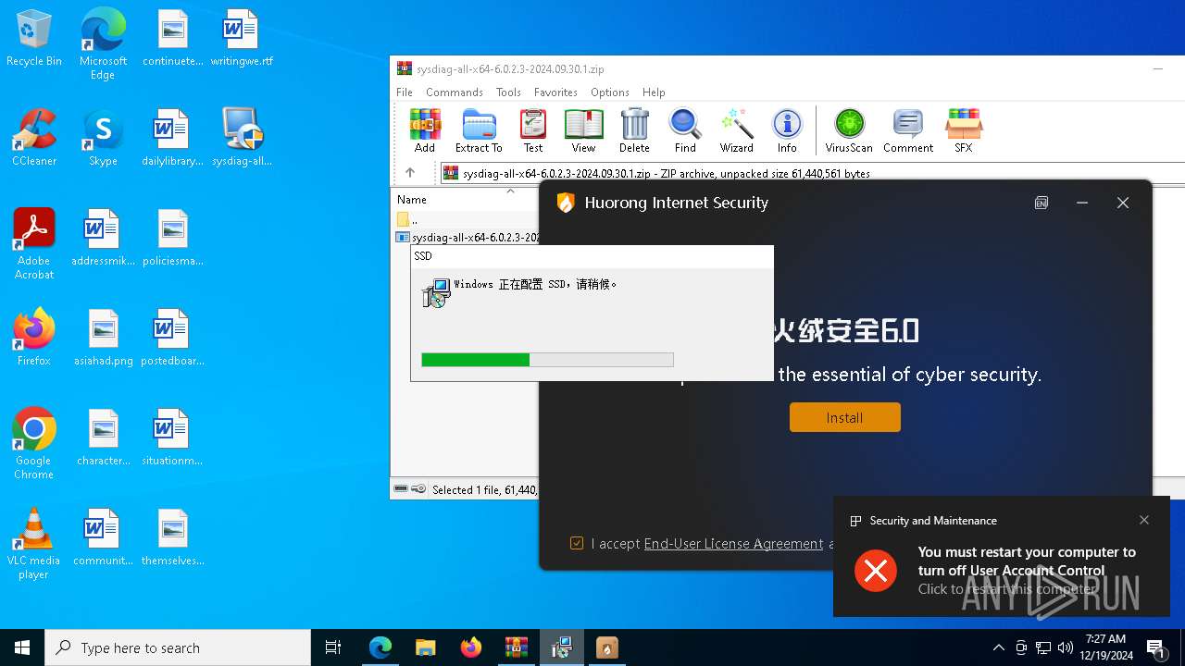Open writingwe.rtf desktop document
This screenshot has width=1185, height=666.
[242, 39]
